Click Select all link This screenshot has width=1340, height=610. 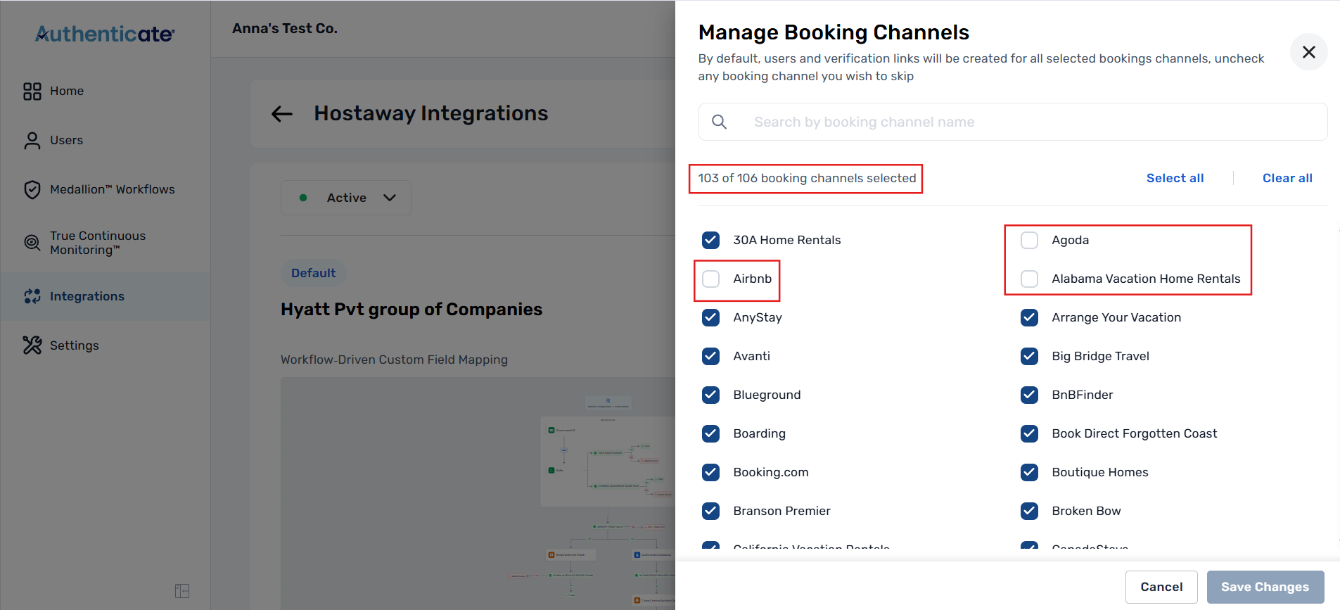pyautogui.click(x=1175, y=178)
